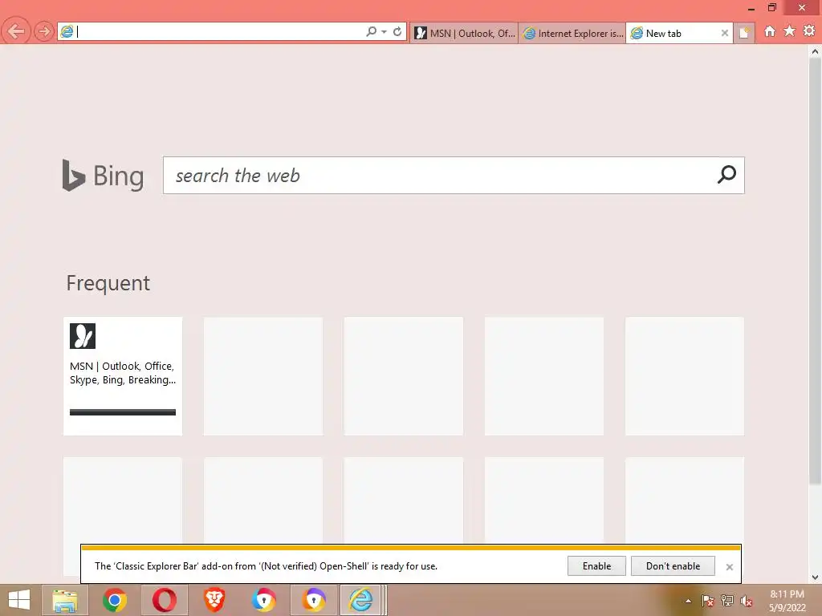Screen dimensions: 822x616
Task: Click the vertical scrollbar thumb
Action: pos(815,271)
